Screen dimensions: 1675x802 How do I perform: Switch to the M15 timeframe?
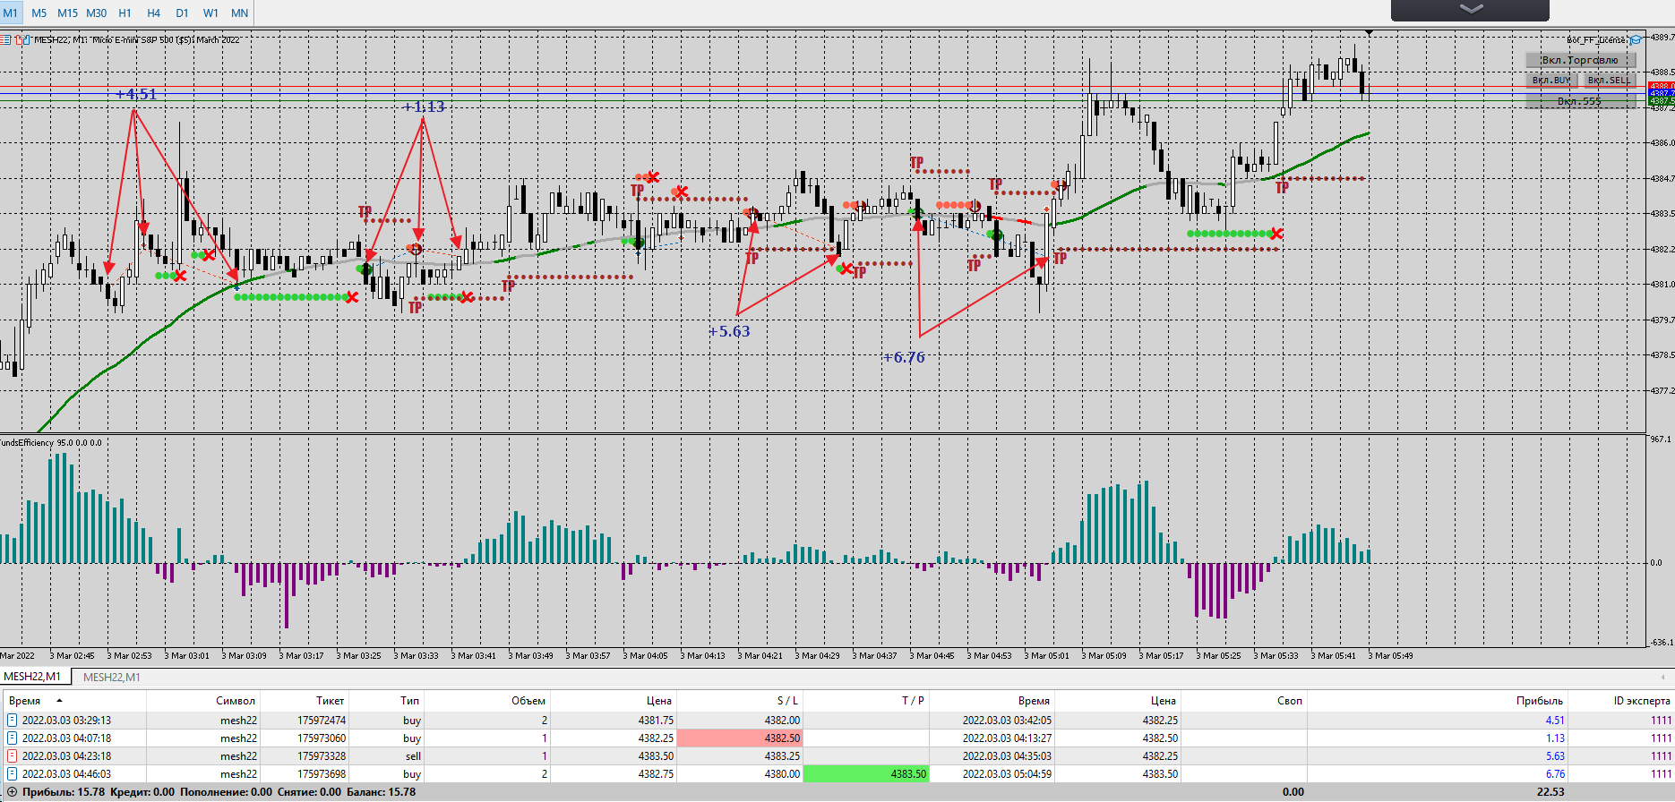(x=67, y=13)
